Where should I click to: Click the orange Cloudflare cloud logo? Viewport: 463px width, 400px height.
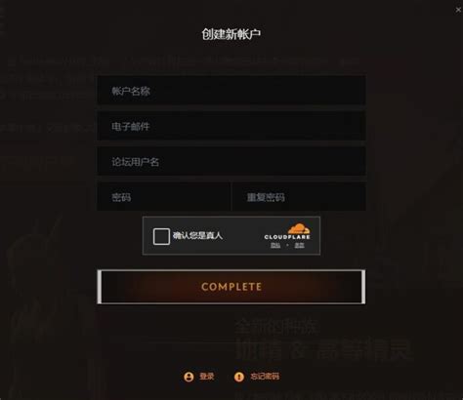(x=299, y=228)
